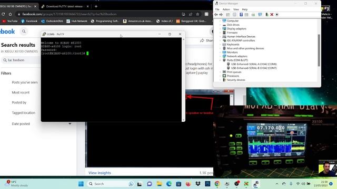Image resolution: width=337 pixels, height=189 pixels.
Task: Click the green Update driver icon in toolbar
Action: 267,15
